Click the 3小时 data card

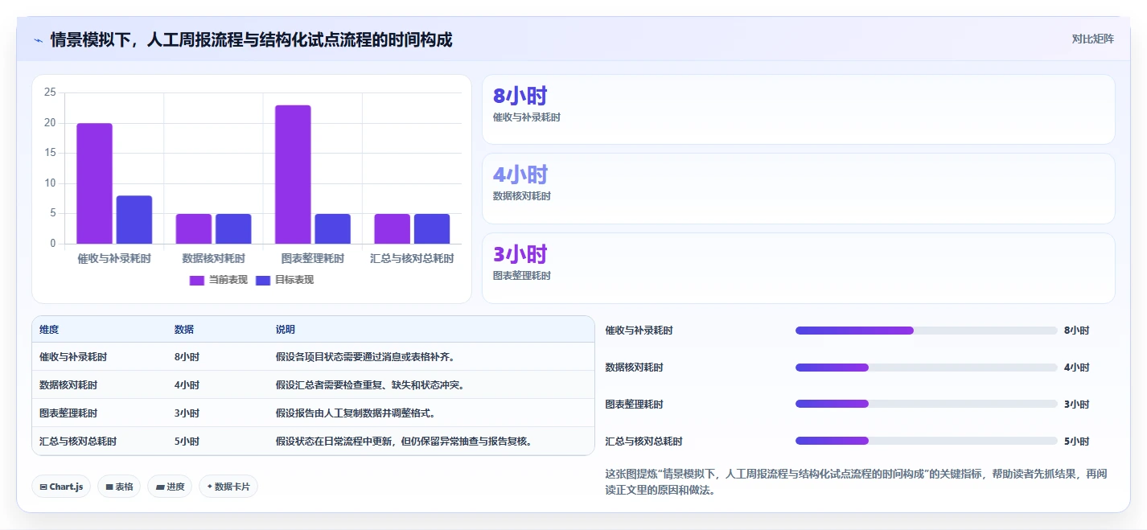[x=798, y=268]
